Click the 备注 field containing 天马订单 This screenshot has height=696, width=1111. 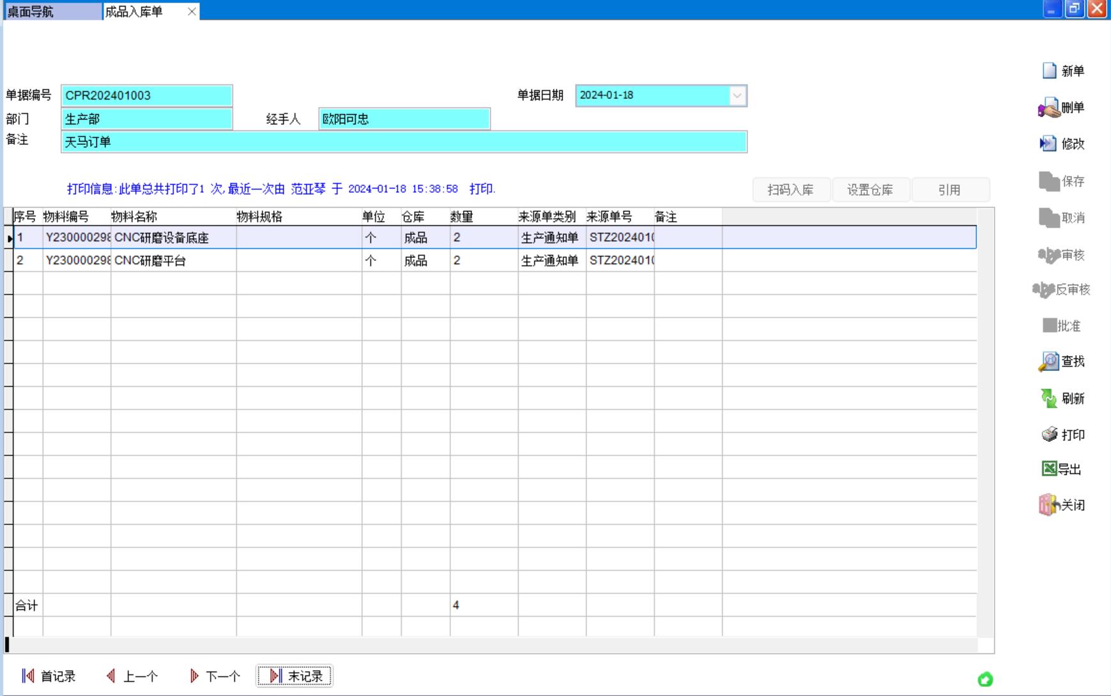coord(403,142)
